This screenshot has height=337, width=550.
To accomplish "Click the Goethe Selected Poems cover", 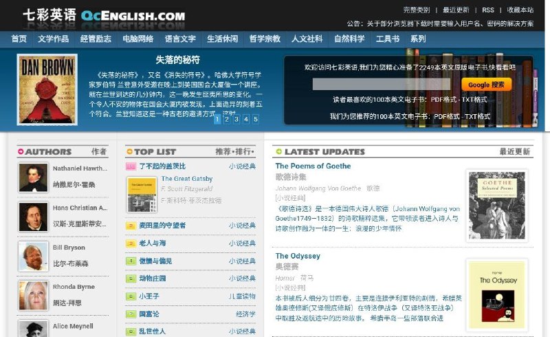I will tap(497, 206).
